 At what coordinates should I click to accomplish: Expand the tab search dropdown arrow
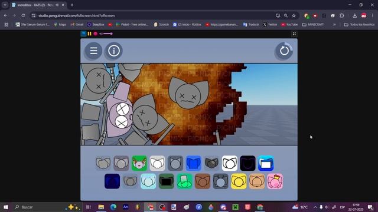tap(5, 5)
